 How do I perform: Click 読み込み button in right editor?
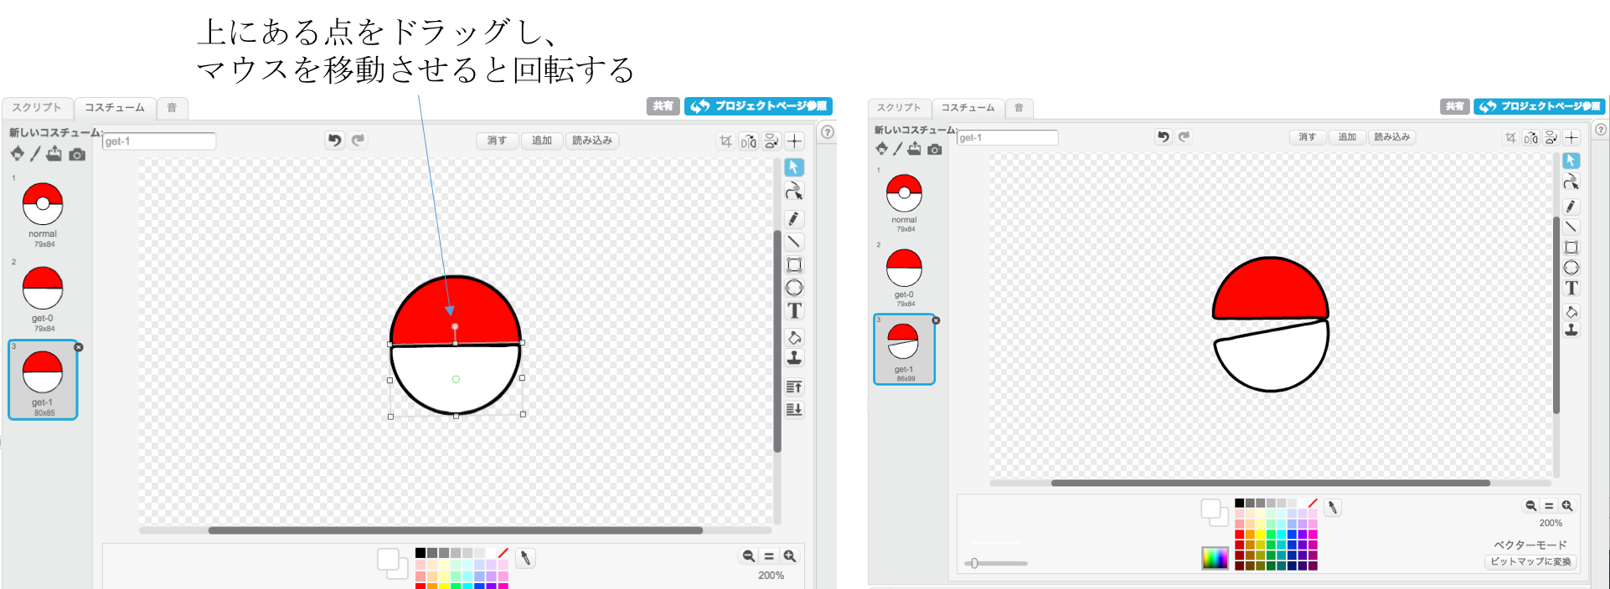point(1392,137)
